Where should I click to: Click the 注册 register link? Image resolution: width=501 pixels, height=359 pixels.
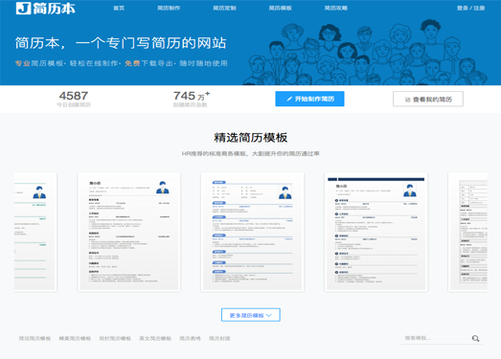coord(479,8)
